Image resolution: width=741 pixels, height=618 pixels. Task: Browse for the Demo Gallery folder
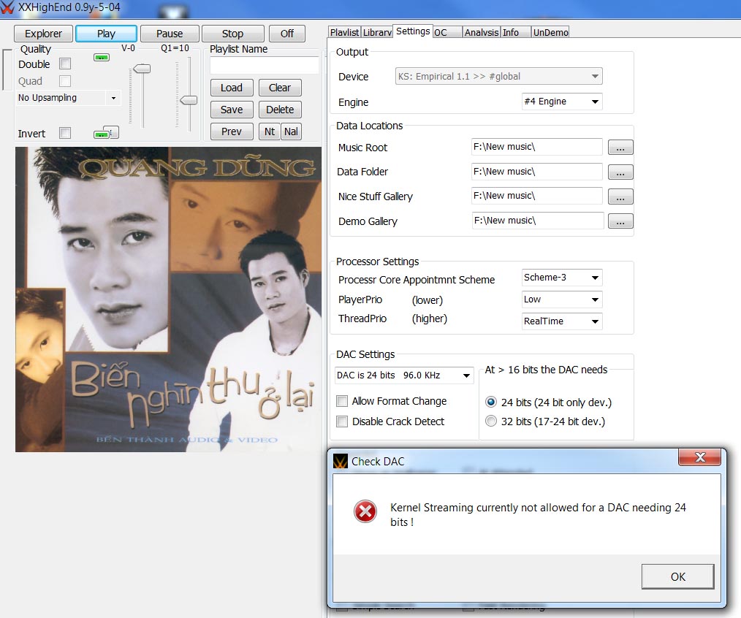[620, 221]
